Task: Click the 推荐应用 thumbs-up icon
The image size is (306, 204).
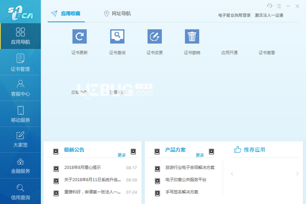Action: (238, 149)
